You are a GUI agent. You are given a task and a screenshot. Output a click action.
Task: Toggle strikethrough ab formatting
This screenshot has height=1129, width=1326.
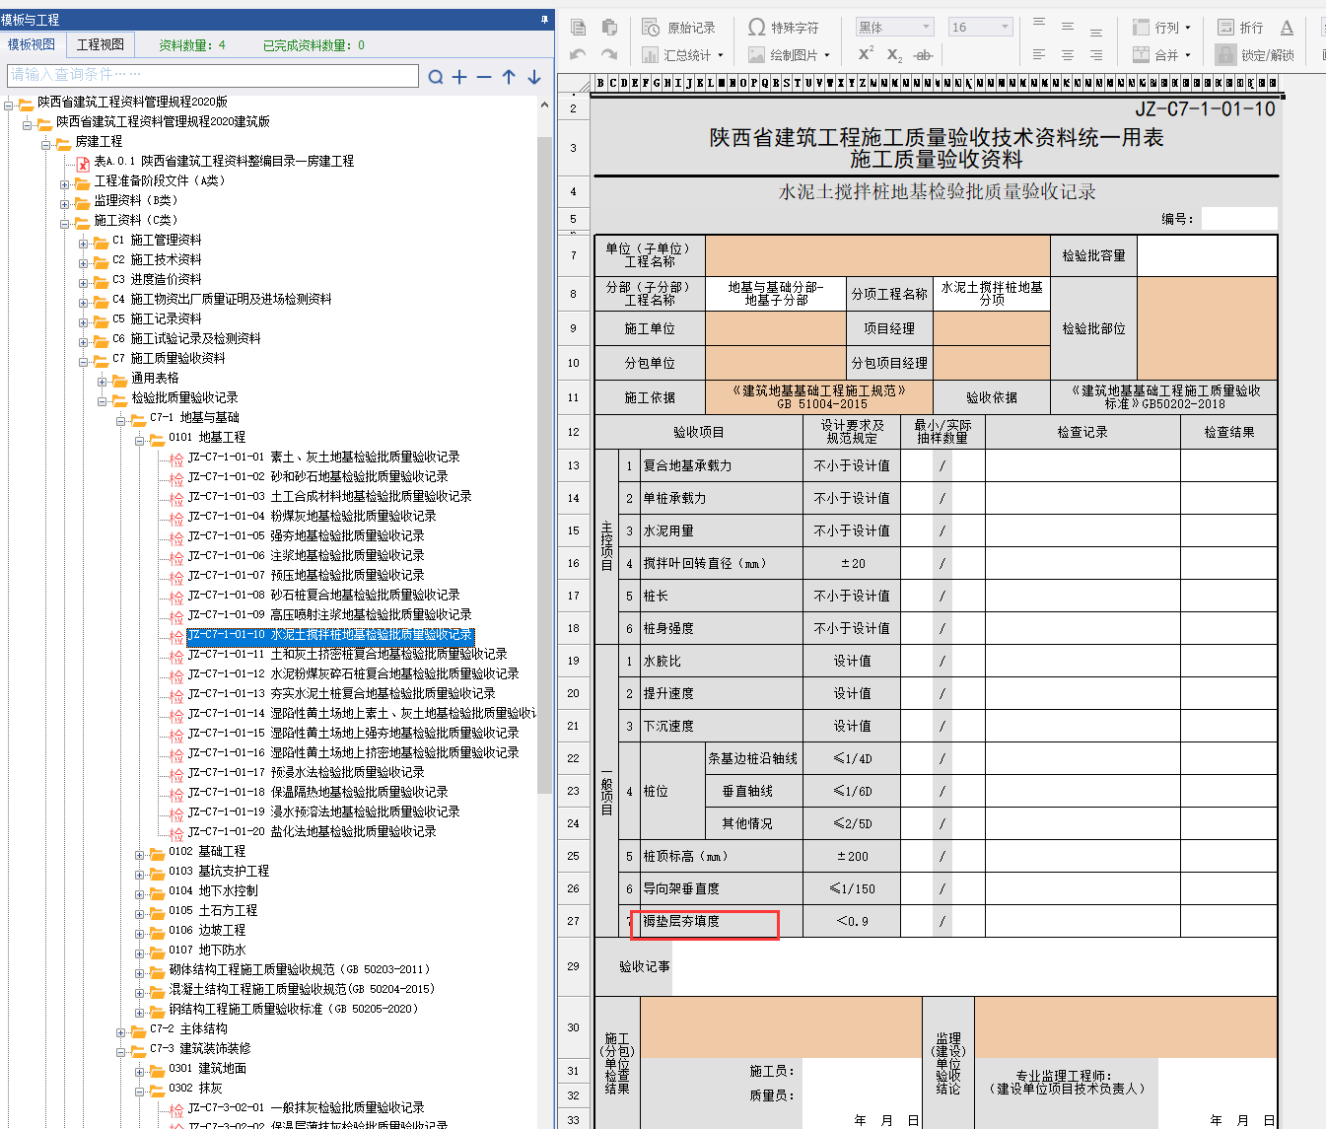coord(923,55)
